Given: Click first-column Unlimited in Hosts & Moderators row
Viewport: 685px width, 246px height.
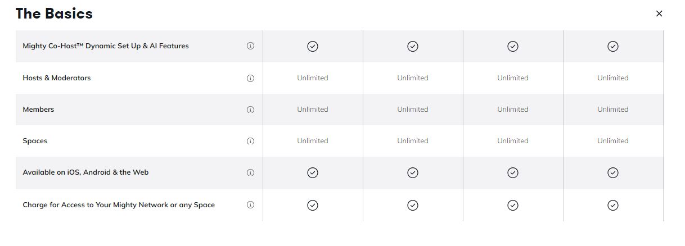Looking at the screenshot, I should pos(313,78).
